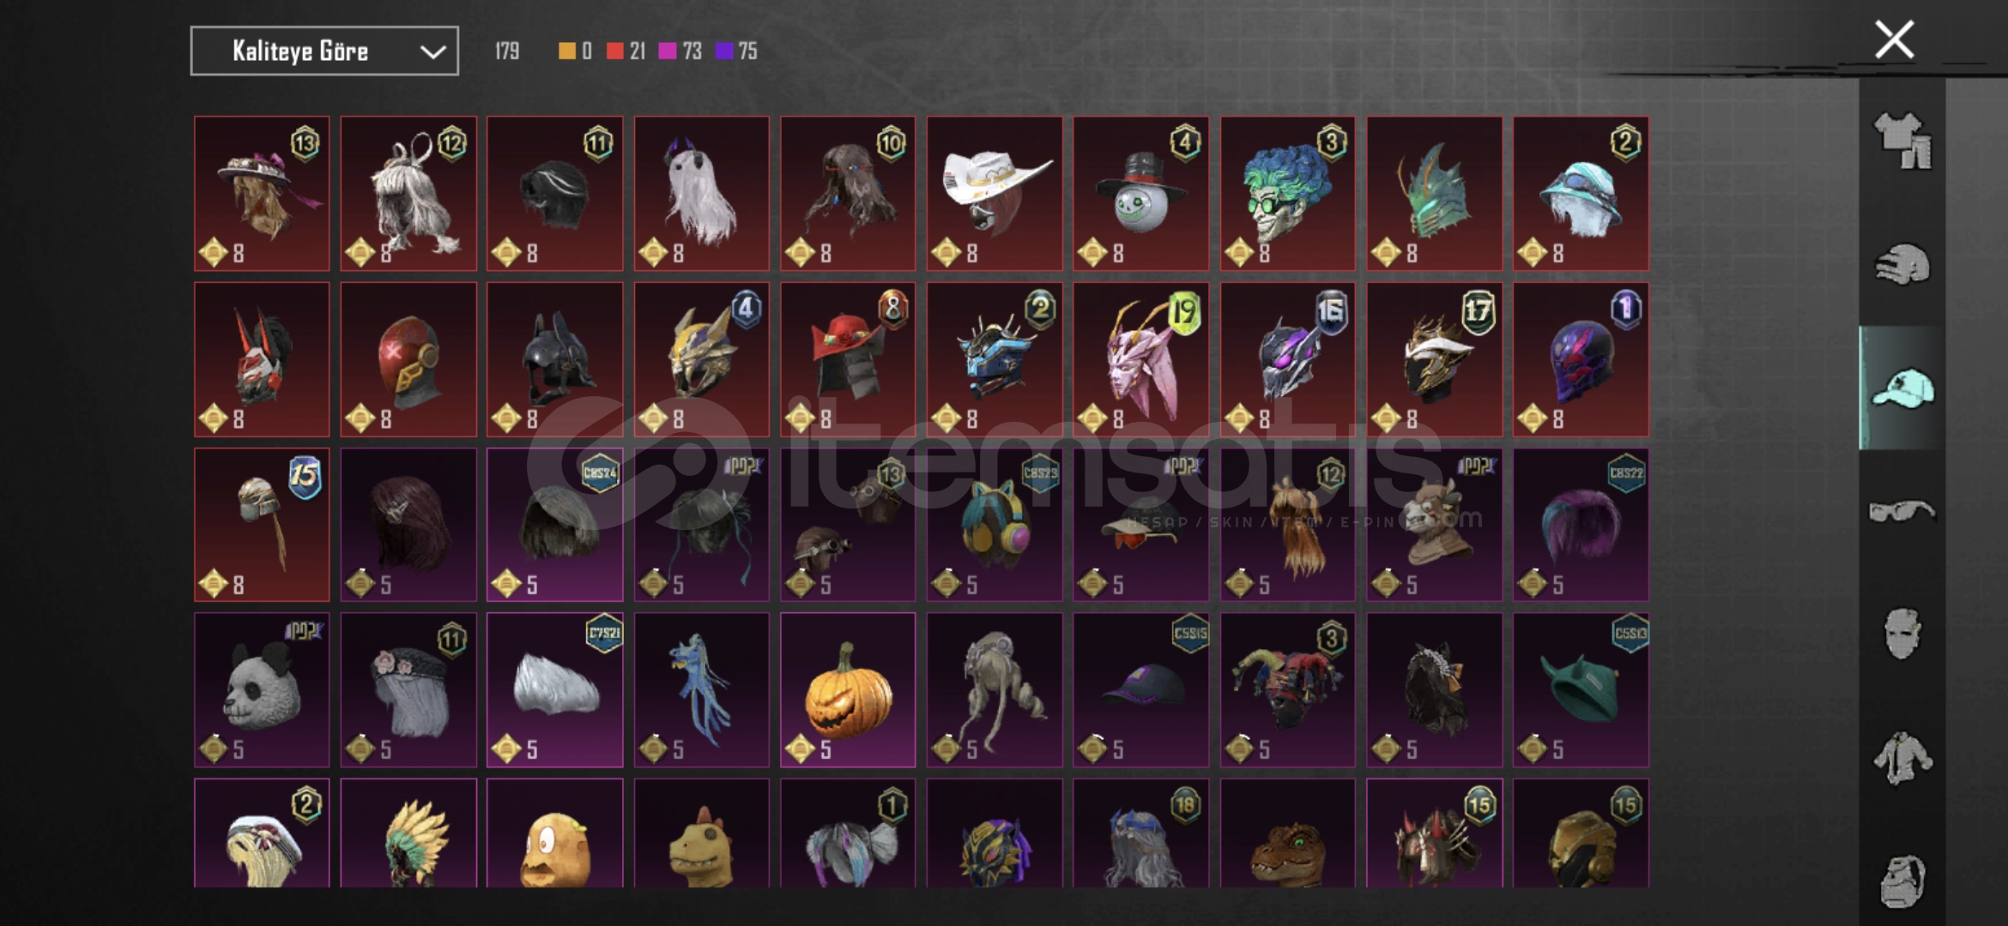
Task: Select the green-haired clown mask with badge 3
Action: tap(1287, 194)
